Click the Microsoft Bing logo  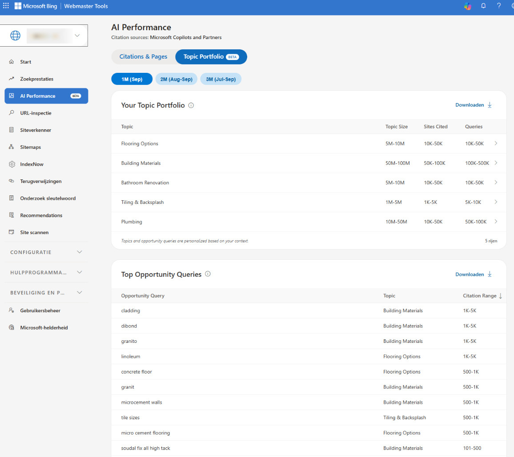pyautogui.click(x=36, y=6)
